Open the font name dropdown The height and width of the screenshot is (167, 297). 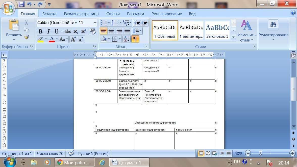point(76,23)
